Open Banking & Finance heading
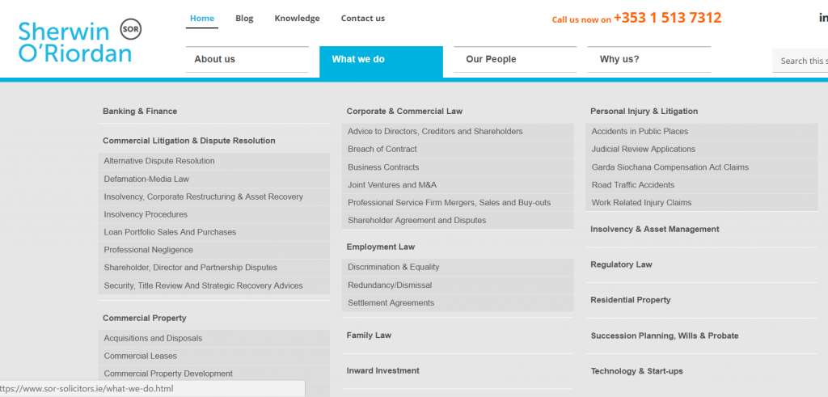The height and width of the screenshot is (397, 828). pyautogui.click(x=140, y=112)
